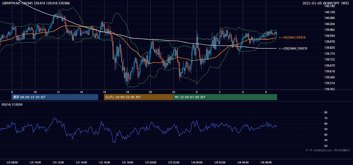This screenshot has height=165, width=353.
Task: Click hour label 10 under the price chart
Action: pyautogui.click(x=35, y=92)
